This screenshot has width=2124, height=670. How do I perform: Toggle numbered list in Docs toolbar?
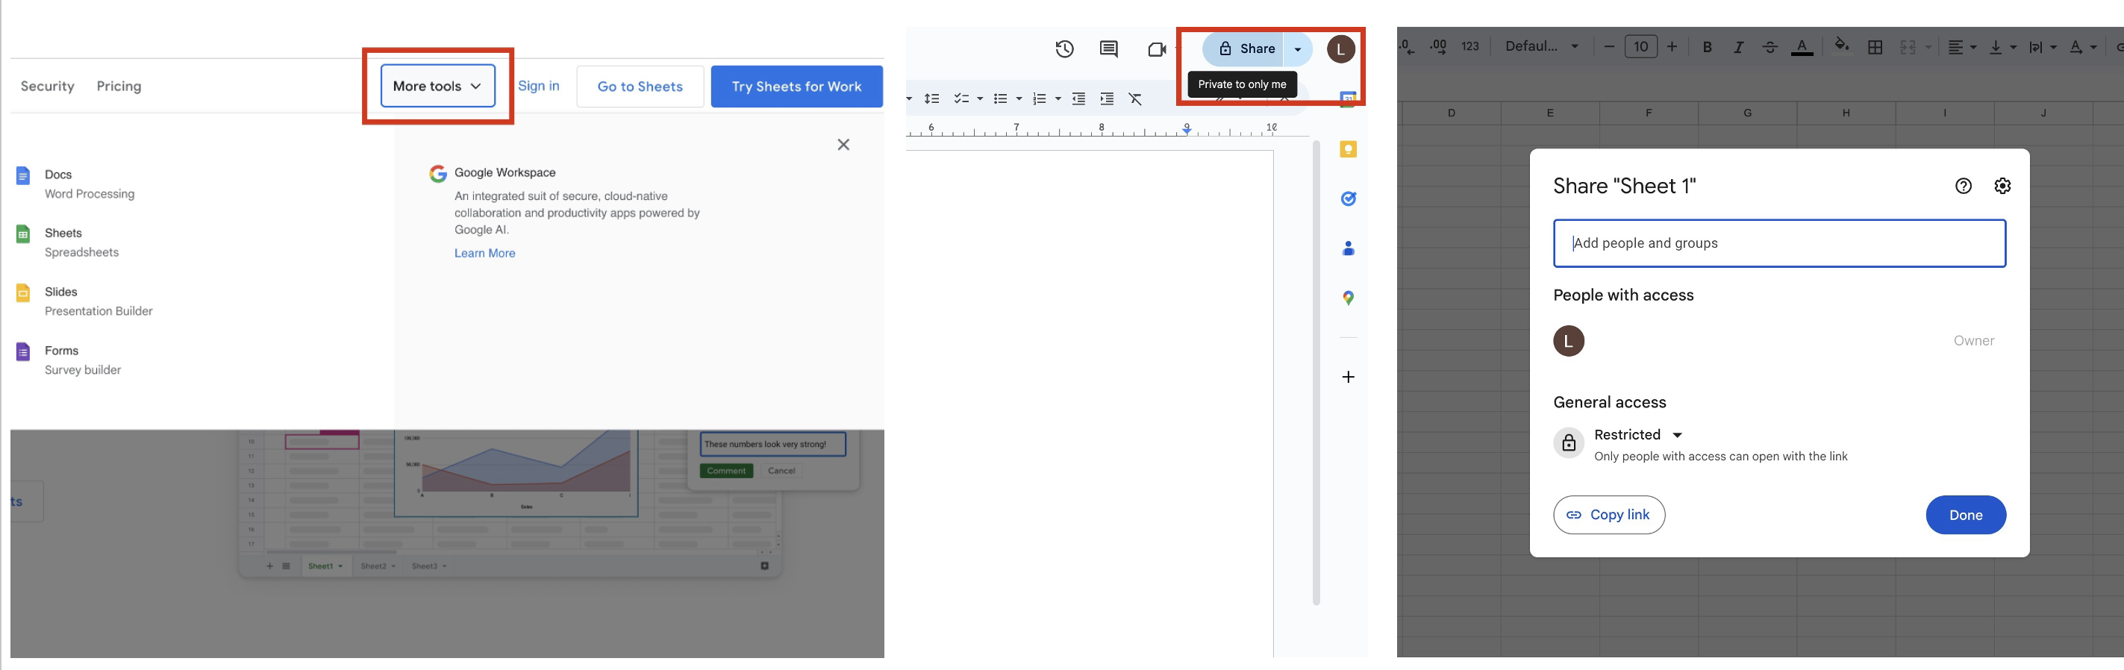point(1039,99)
